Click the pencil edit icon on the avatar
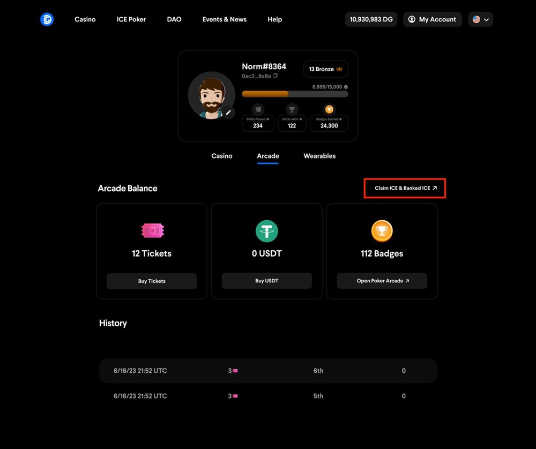This screenshot has width=536, height=449. [x=228, y=113]
